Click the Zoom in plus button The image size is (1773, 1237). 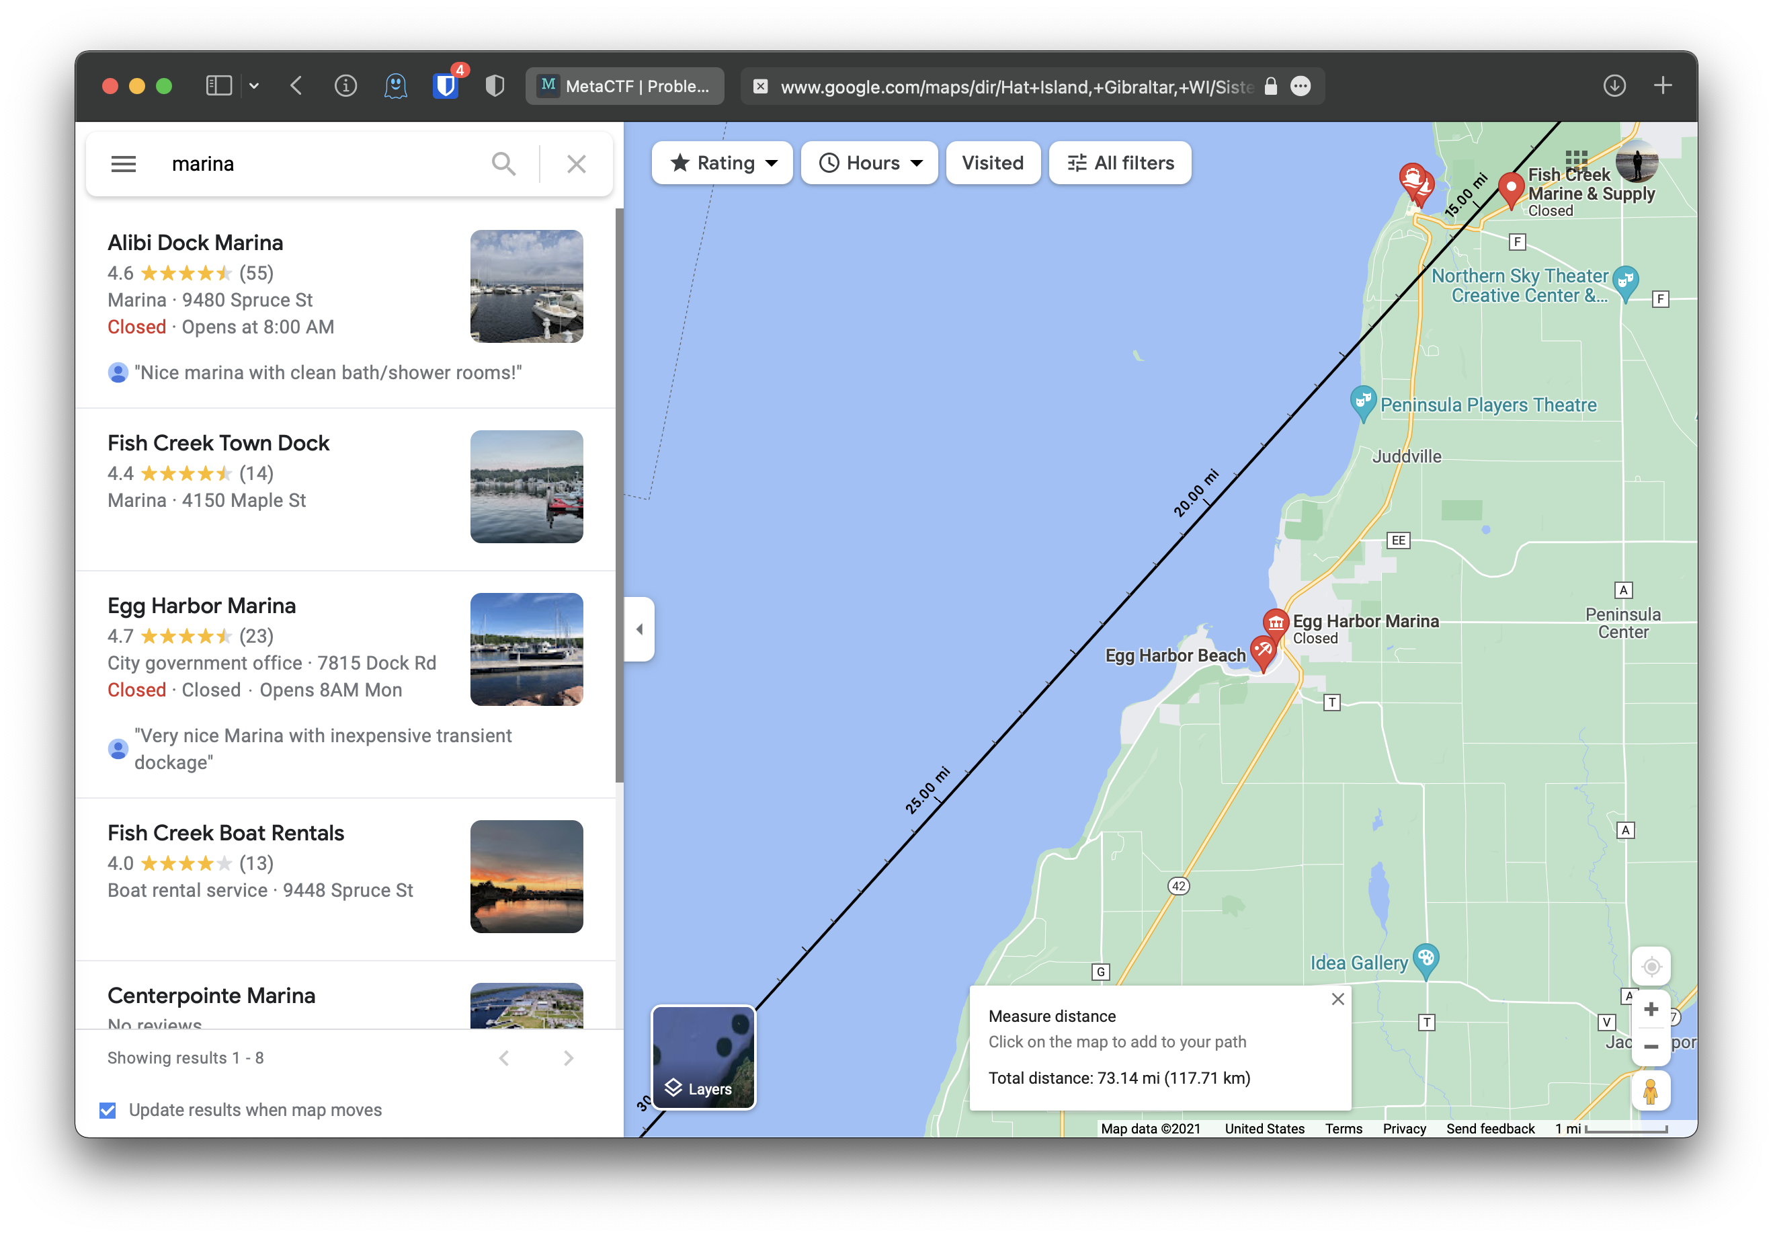click(x=1651, y=1009)
